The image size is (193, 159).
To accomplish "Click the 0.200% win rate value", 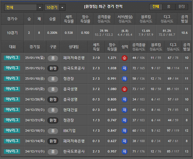I will pyautogui.click(x=52, y=33).
